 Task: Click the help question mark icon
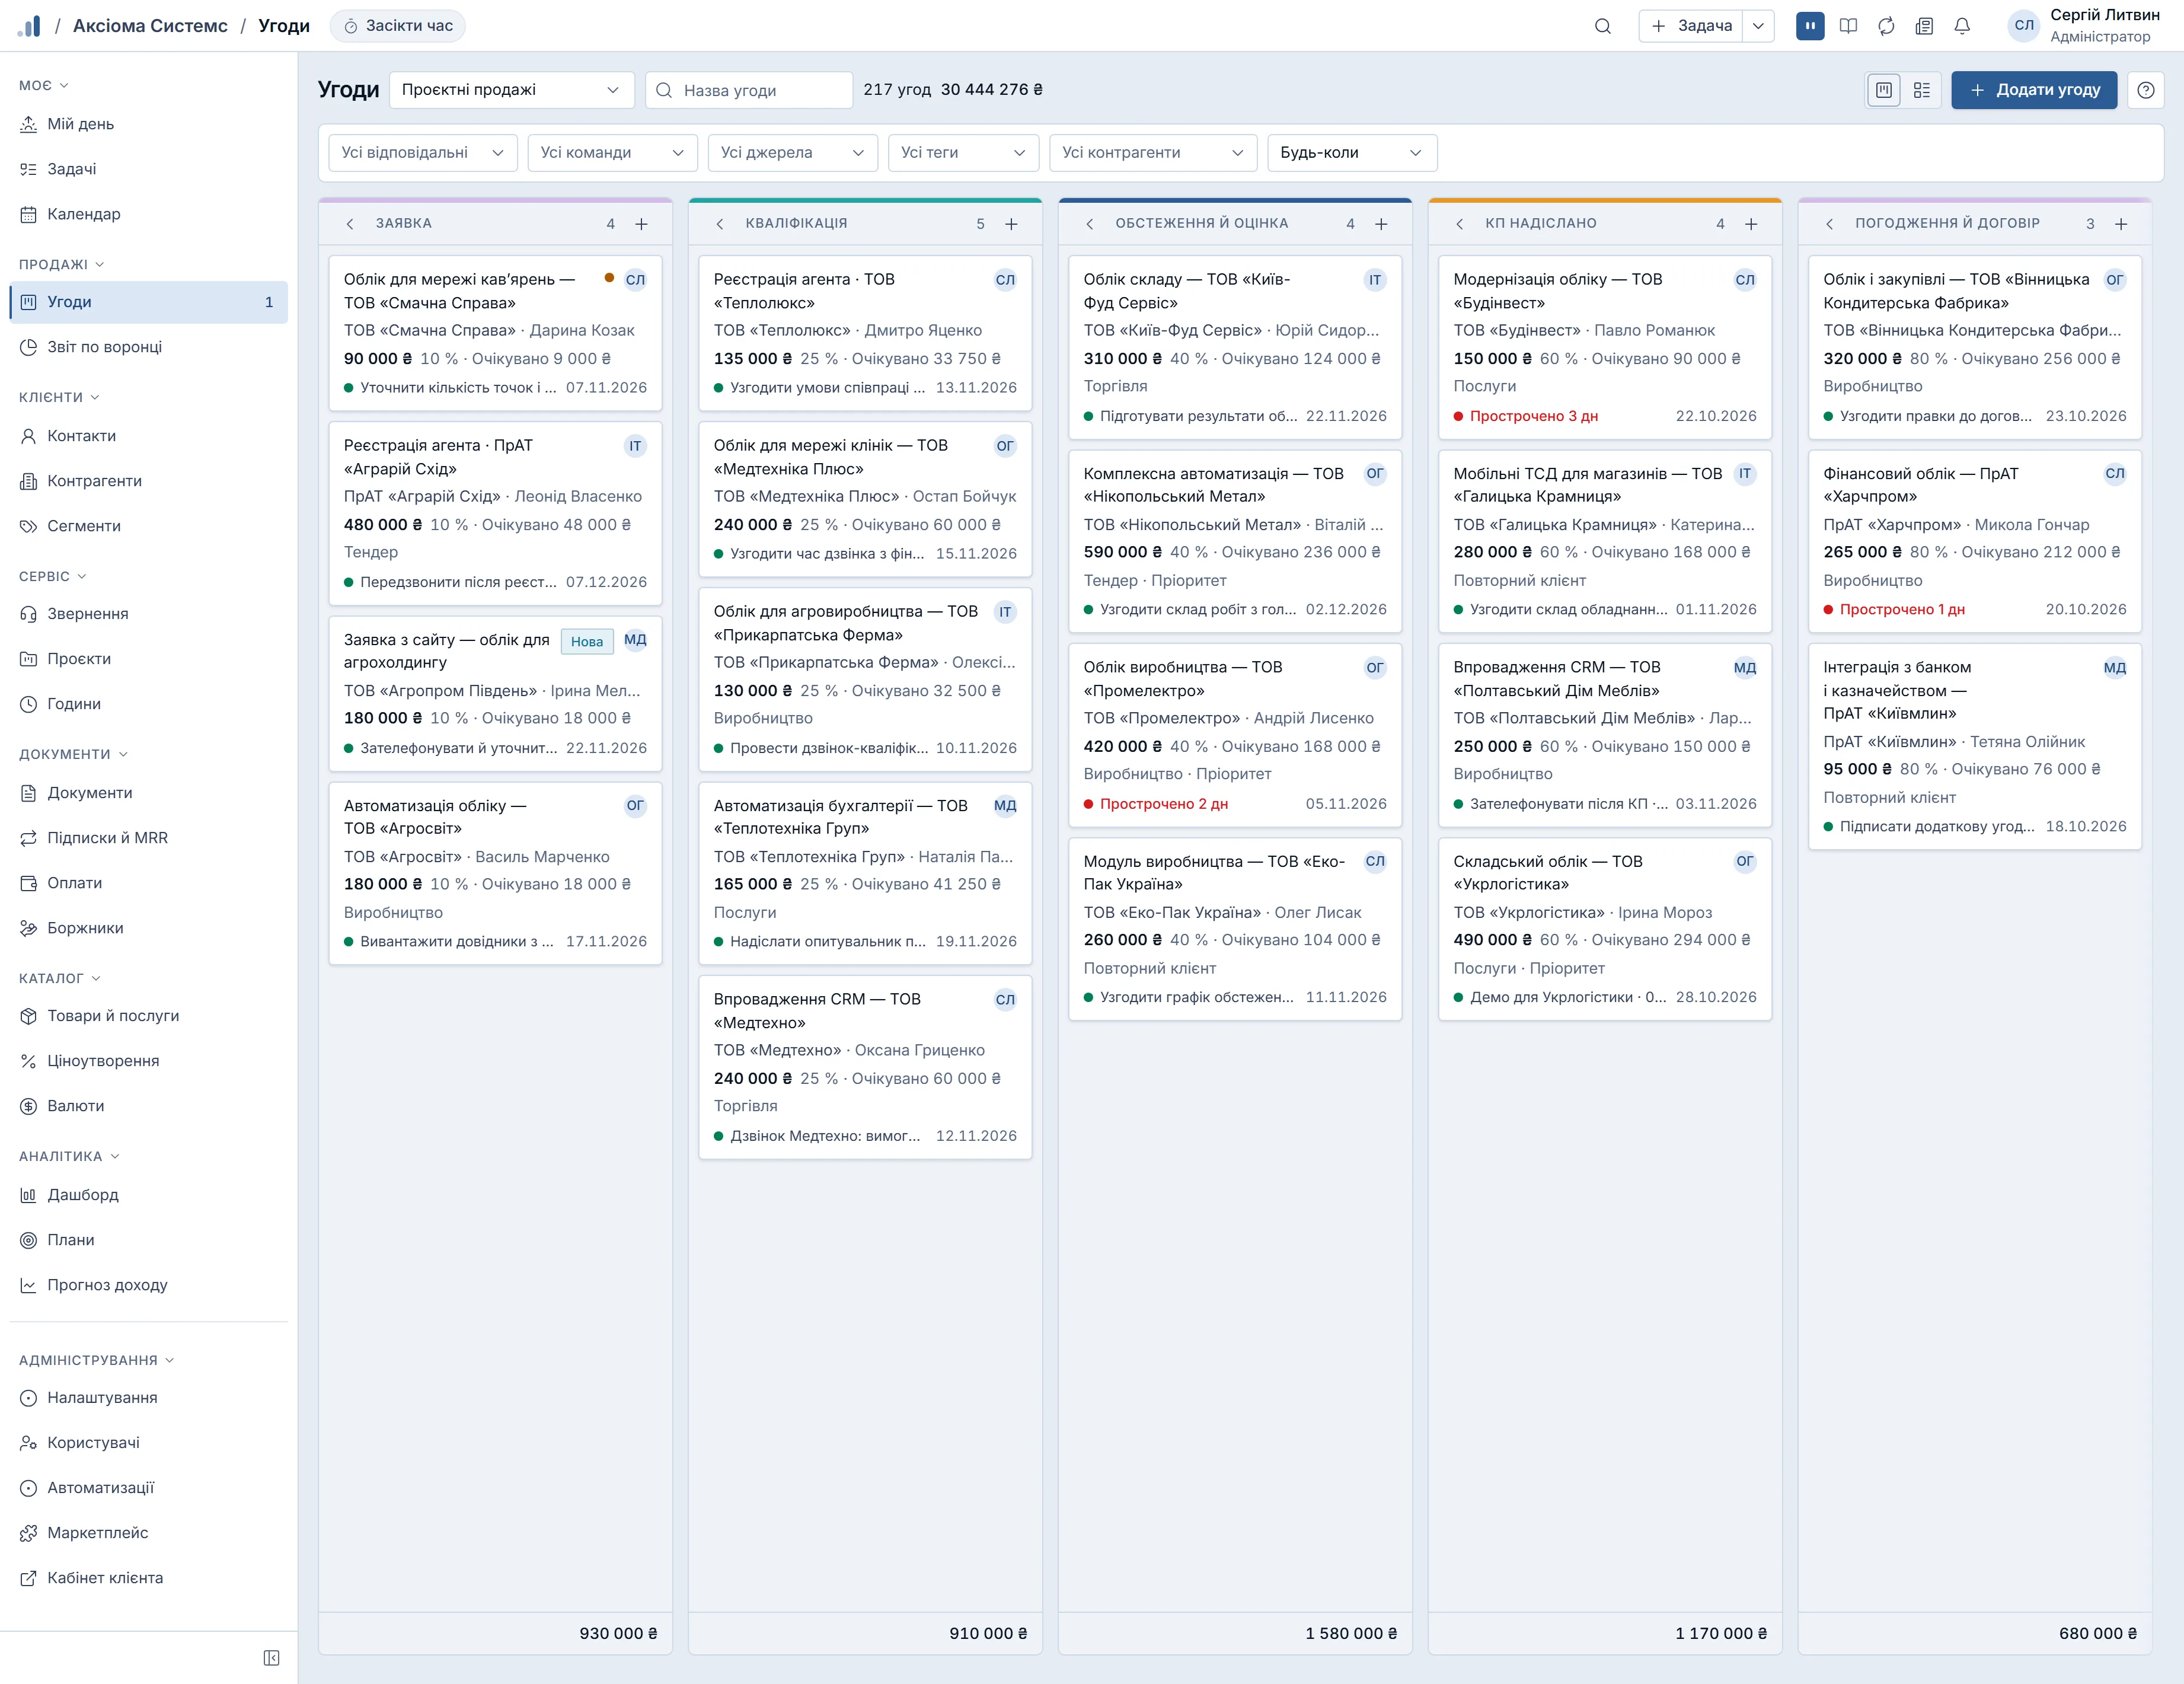click(2146, 90)
